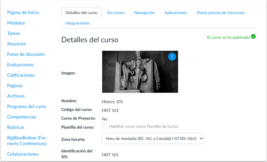Open Programa del curso
The height and width of the screenshot is (162, 267).
click(x=27, y=107)
